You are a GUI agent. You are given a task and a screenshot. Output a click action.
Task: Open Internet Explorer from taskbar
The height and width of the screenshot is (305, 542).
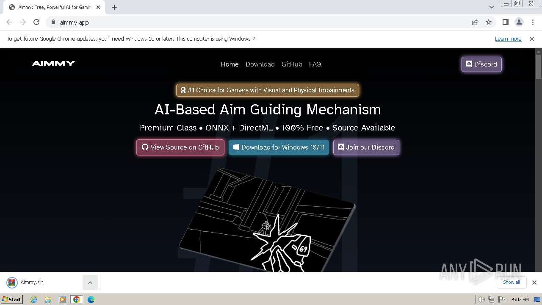34,299
